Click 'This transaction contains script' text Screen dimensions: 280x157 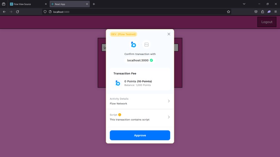click(130, 120)
